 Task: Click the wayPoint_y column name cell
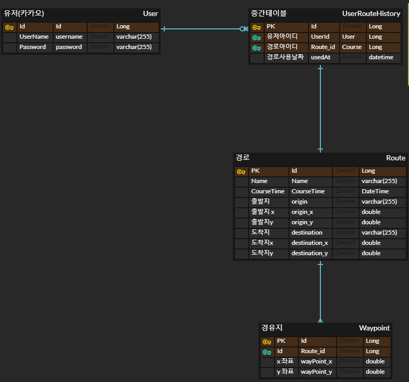pyautogui.click(x=317, y=372)
